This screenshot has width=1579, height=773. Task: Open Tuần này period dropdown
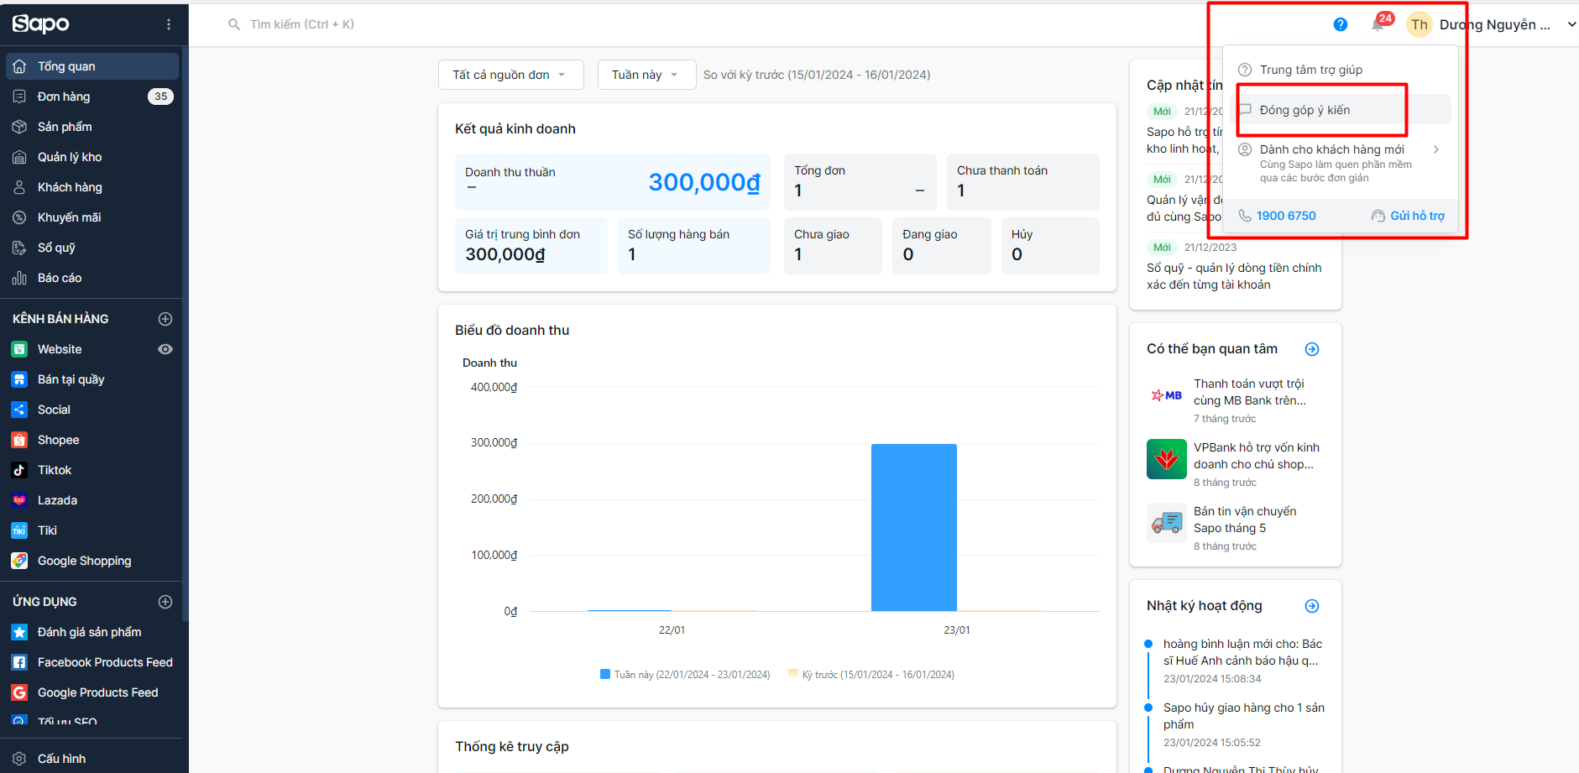(x=646, y=75)
